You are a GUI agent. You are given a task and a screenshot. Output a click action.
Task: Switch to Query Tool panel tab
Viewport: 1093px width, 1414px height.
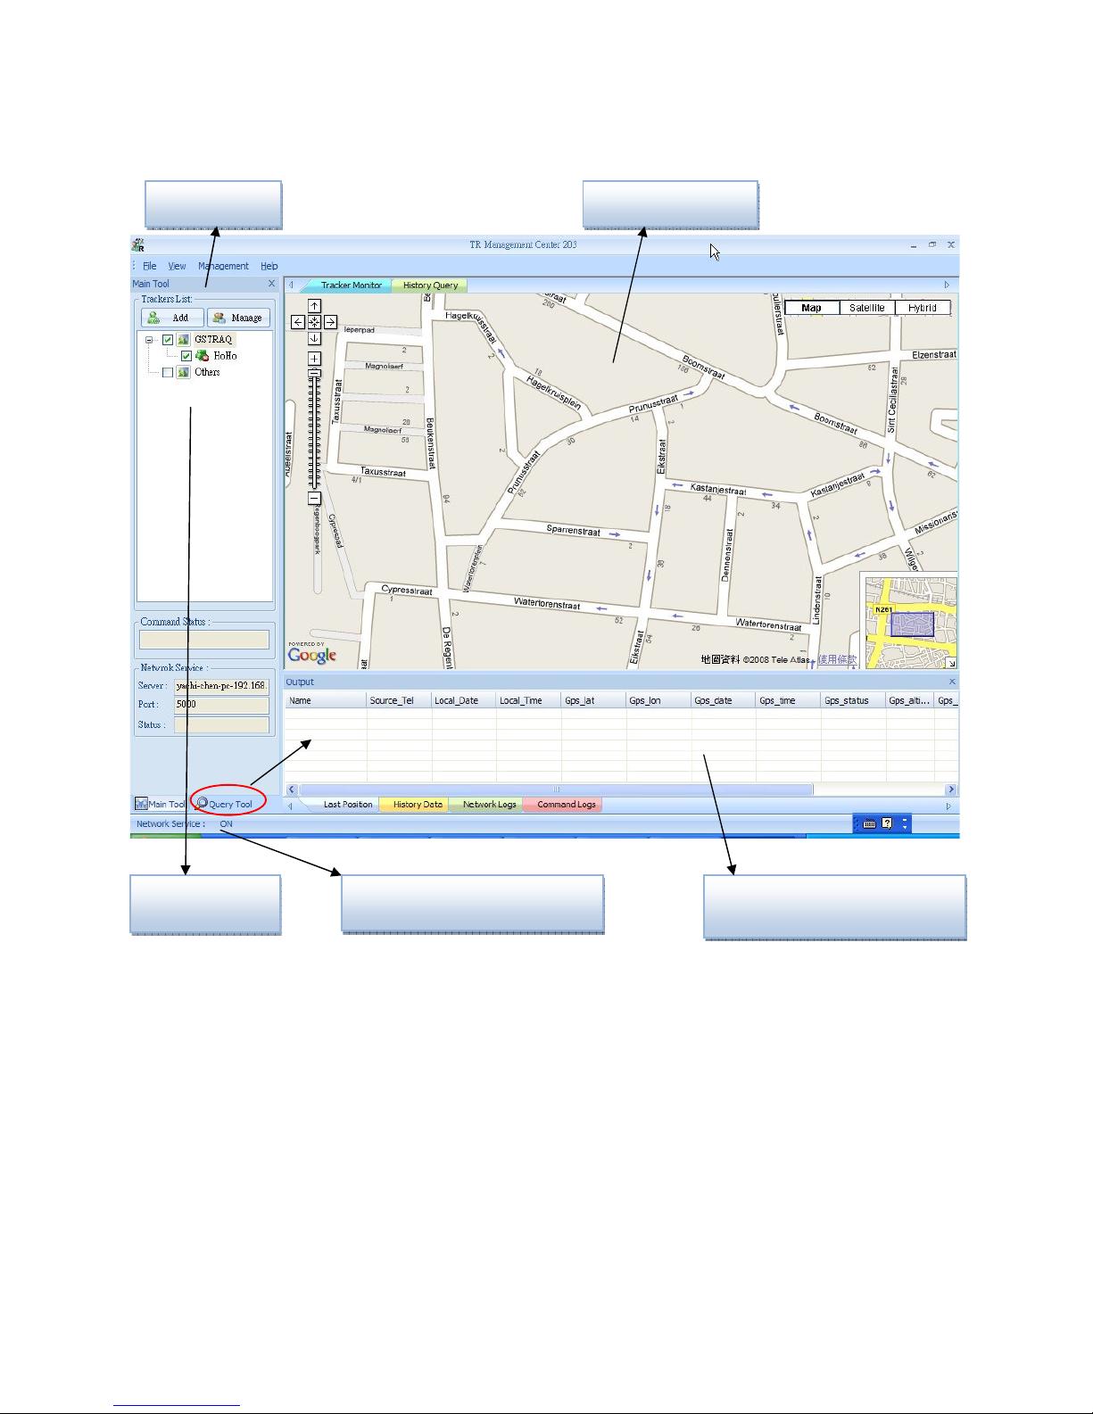[x=225, y=804]
